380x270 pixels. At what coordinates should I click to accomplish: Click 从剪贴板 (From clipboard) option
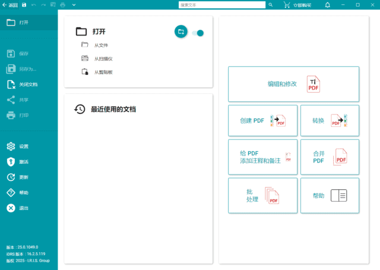click(103, 72)
